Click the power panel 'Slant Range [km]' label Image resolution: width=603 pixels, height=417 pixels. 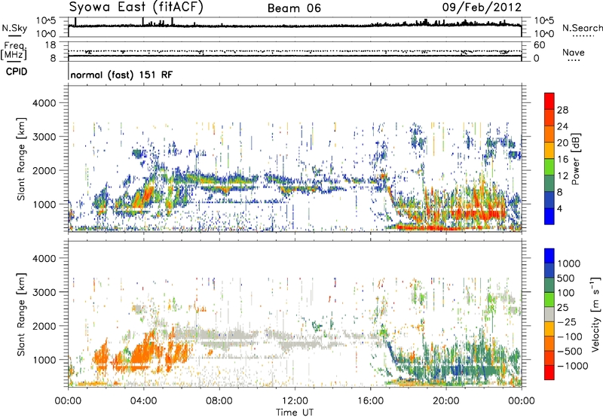click(21, 159)
